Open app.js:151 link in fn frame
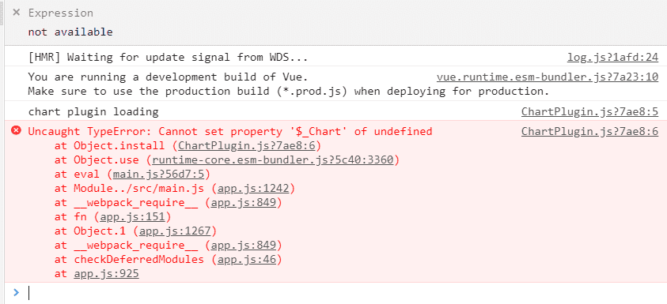 click(132, 217)
